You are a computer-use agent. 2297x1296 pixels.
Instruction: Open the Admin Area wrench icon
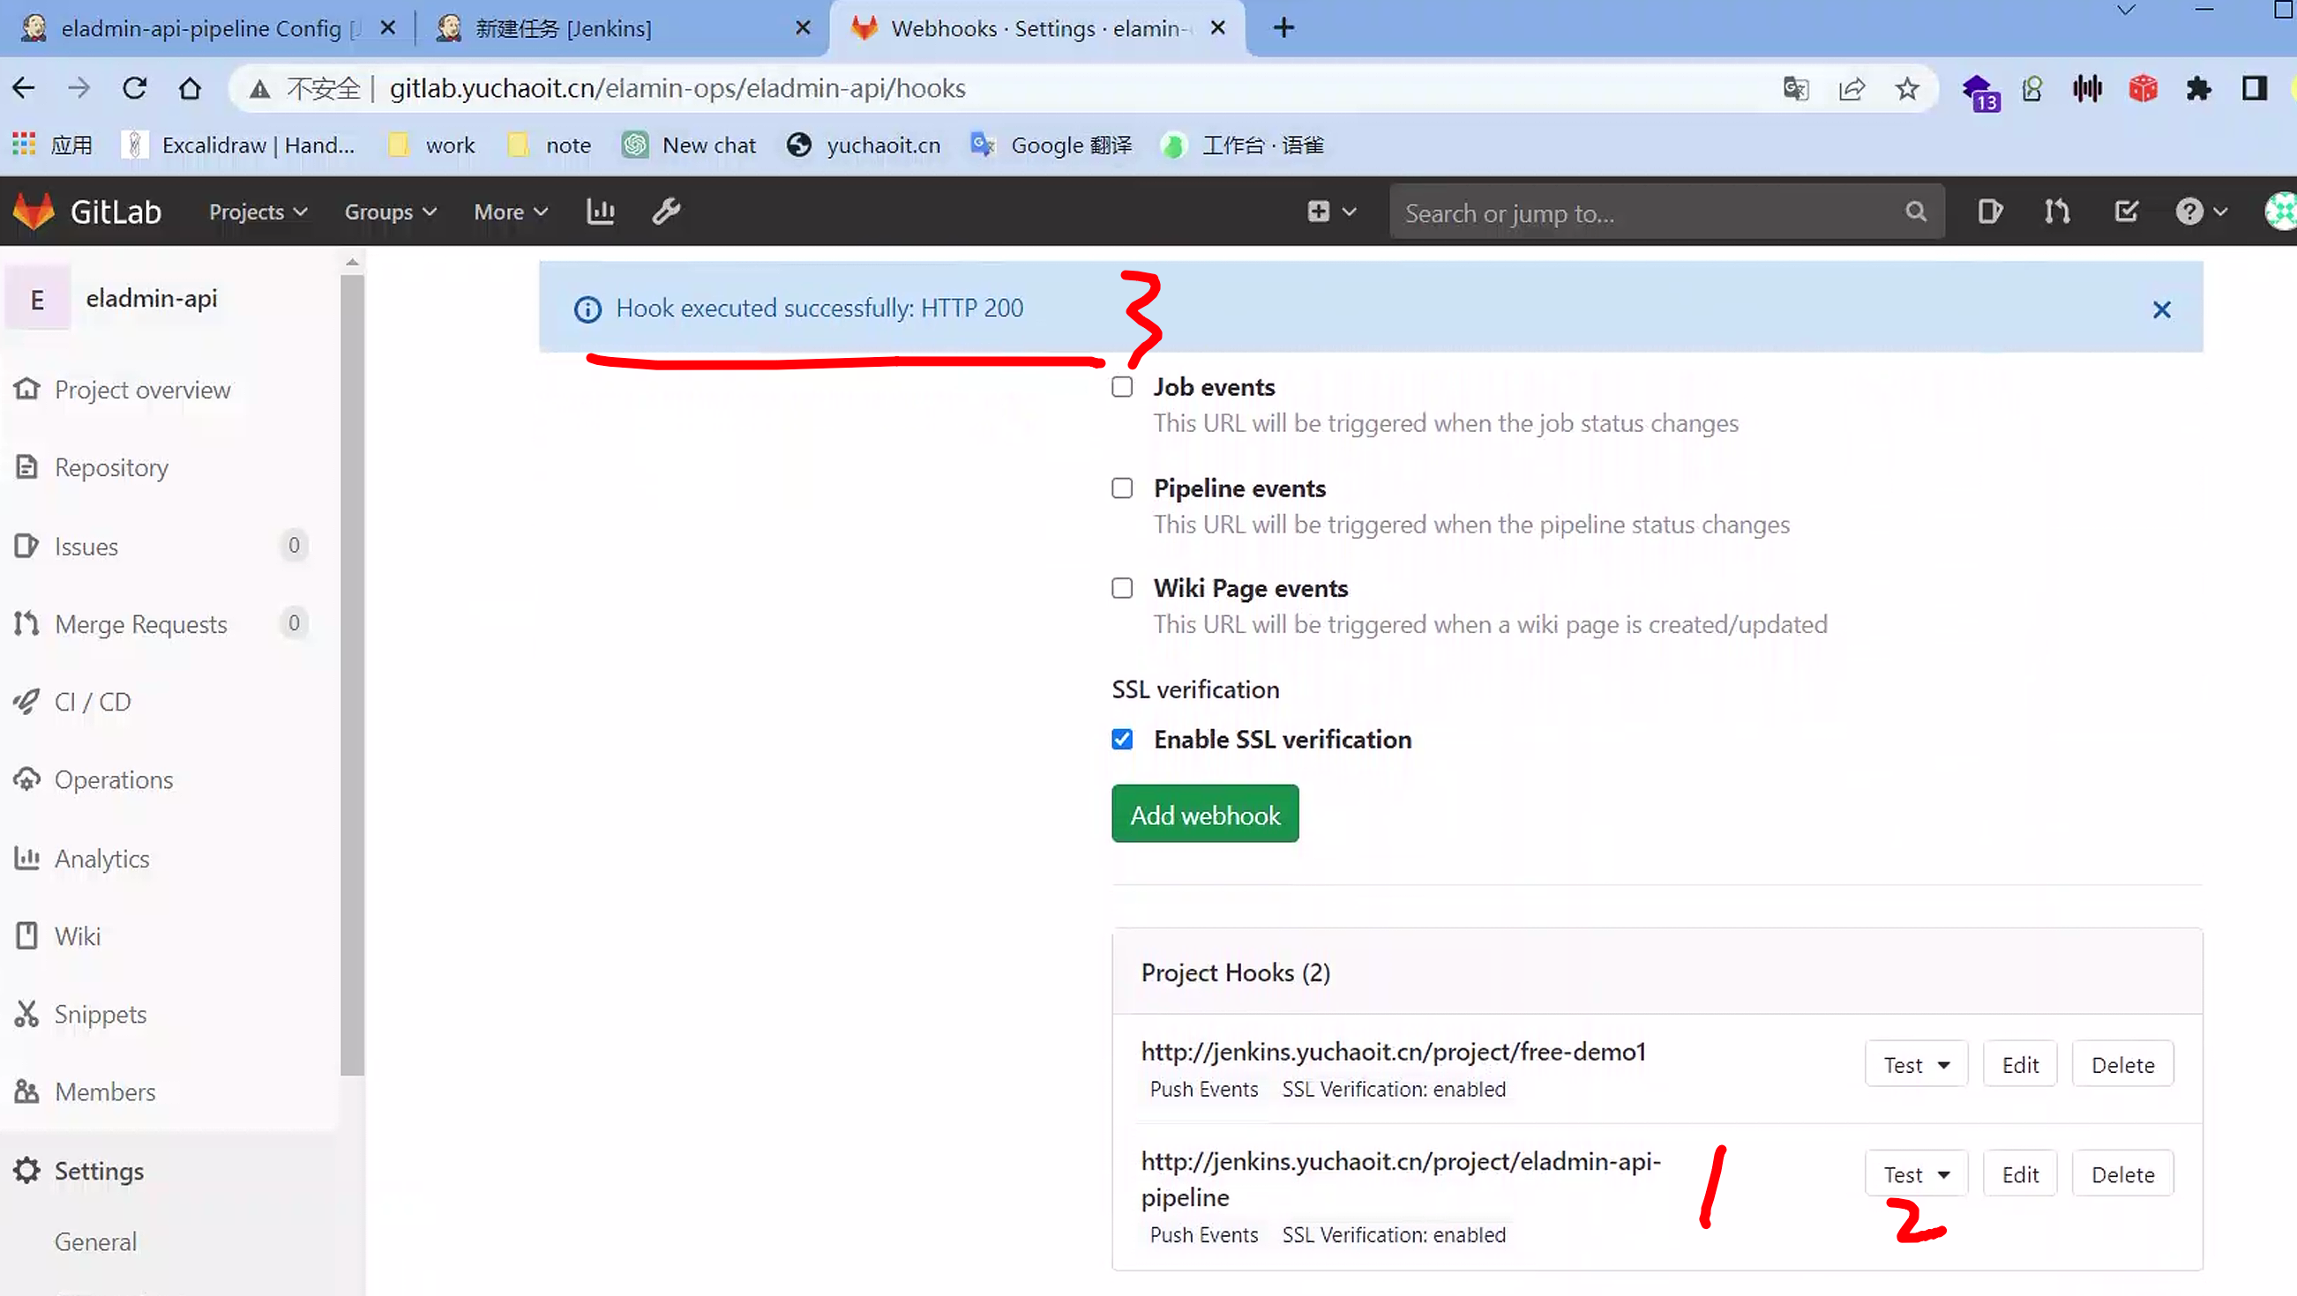(x=665, y=212)
